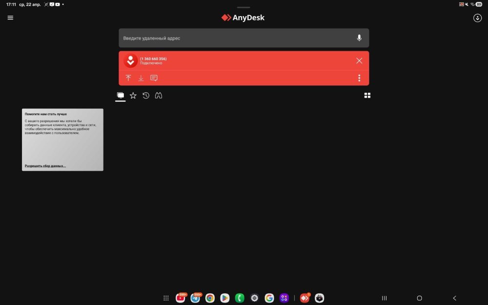Click the upload file arrow icon

(x=128, y=78)
